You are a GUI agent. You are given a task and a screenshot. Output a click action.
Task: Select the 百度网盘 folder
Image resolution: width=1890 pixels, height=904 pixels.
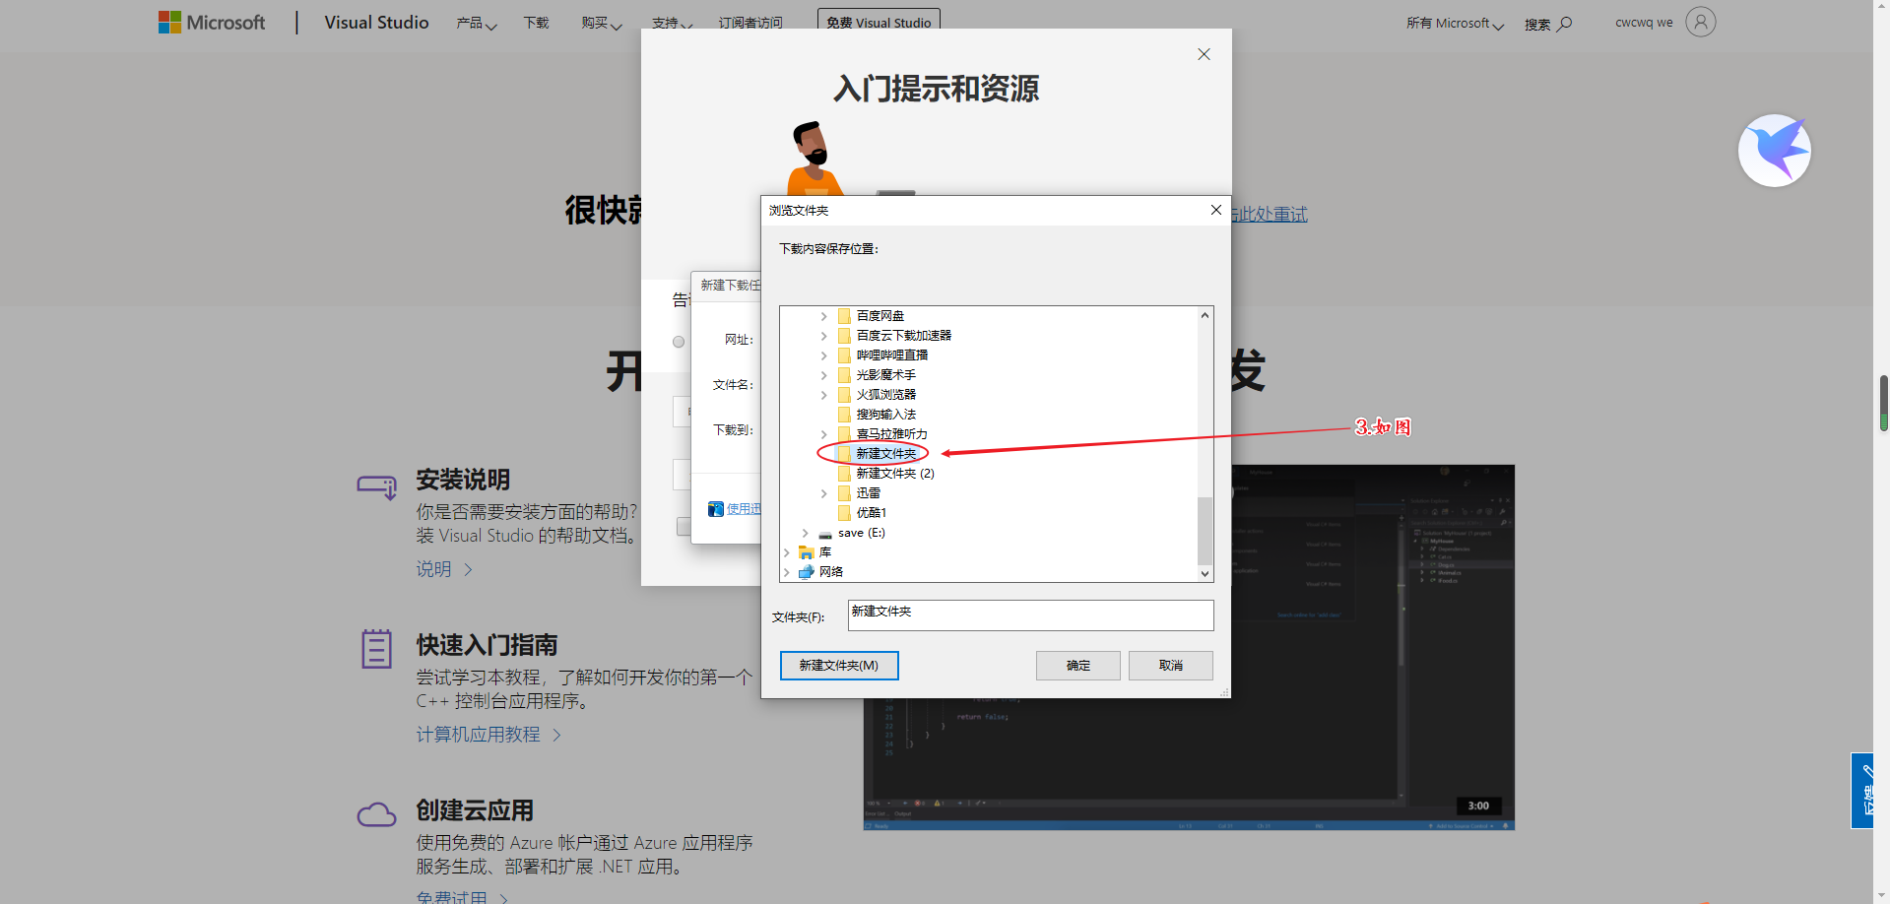pyautogui.click(x=879, y=315)
